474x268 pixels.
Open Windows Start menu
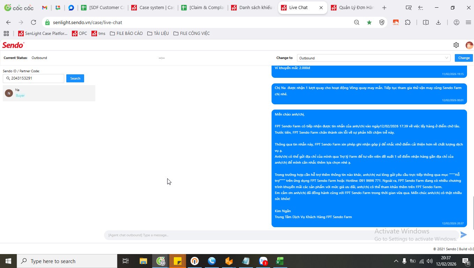pyautogui.click(x=8, y=261)
